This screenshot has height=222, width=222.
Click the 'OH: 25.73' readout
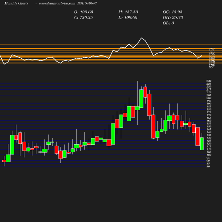tap(173, 18)
